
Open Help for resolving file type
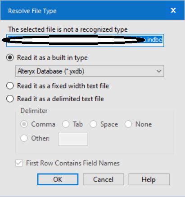(x=149, y=179)
